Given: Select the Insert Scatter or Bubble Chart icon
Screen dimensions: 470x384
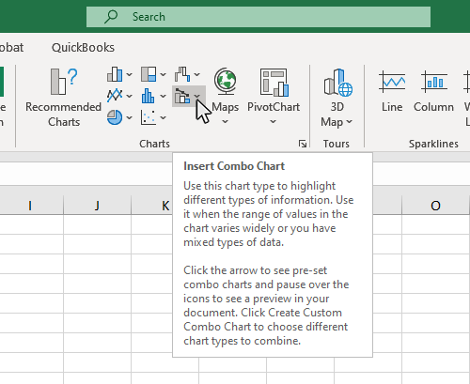Looking at the screenshot, I should pos(149,117).
